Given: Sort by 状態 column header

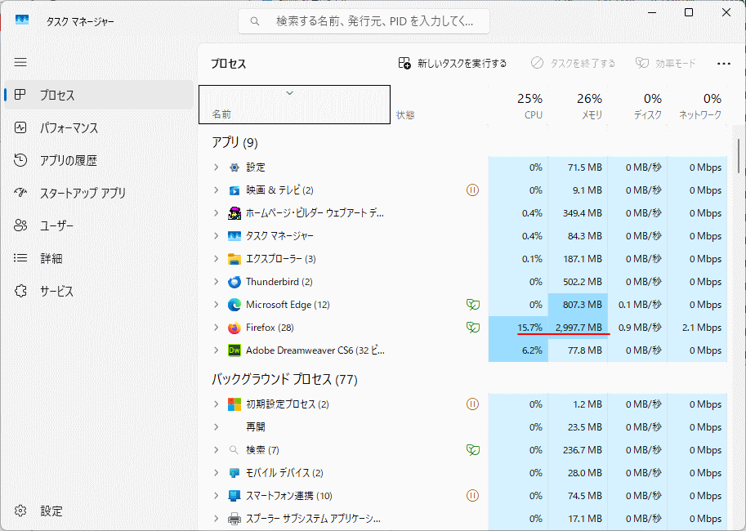Looking at the screenshot, I should (x=440, y=105).
